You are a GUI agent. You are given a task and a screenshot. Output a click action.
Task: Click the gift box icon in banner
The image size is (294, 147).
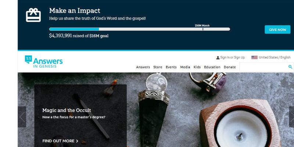click(x=33, y=15)
